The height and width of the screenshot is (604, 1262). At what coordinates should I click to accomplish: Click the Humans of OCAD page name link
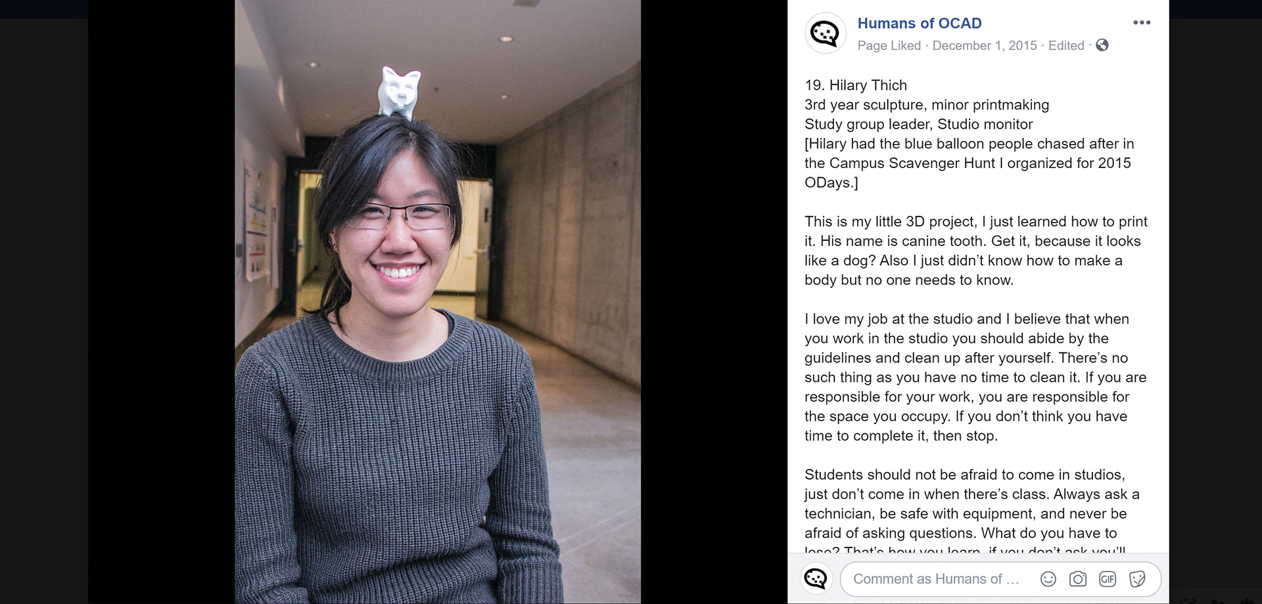click(x=919, y=23)
